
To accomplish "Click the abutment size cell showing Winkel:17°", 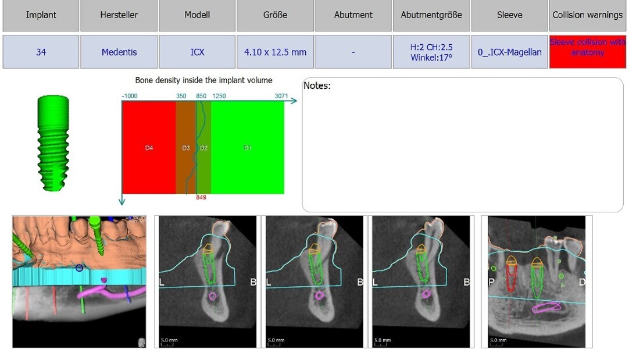I will 431,52.
